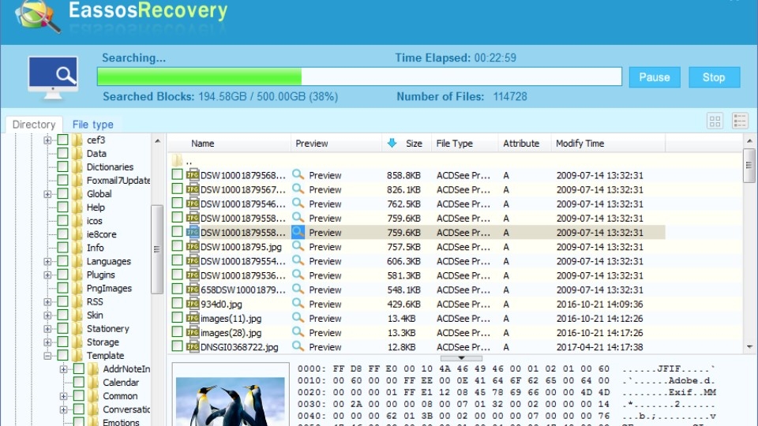This screenshot has width=758, height=426.
Task: Open Preview link for images(11).jpg
Action: pyautogui.click(x=325, y=319)
